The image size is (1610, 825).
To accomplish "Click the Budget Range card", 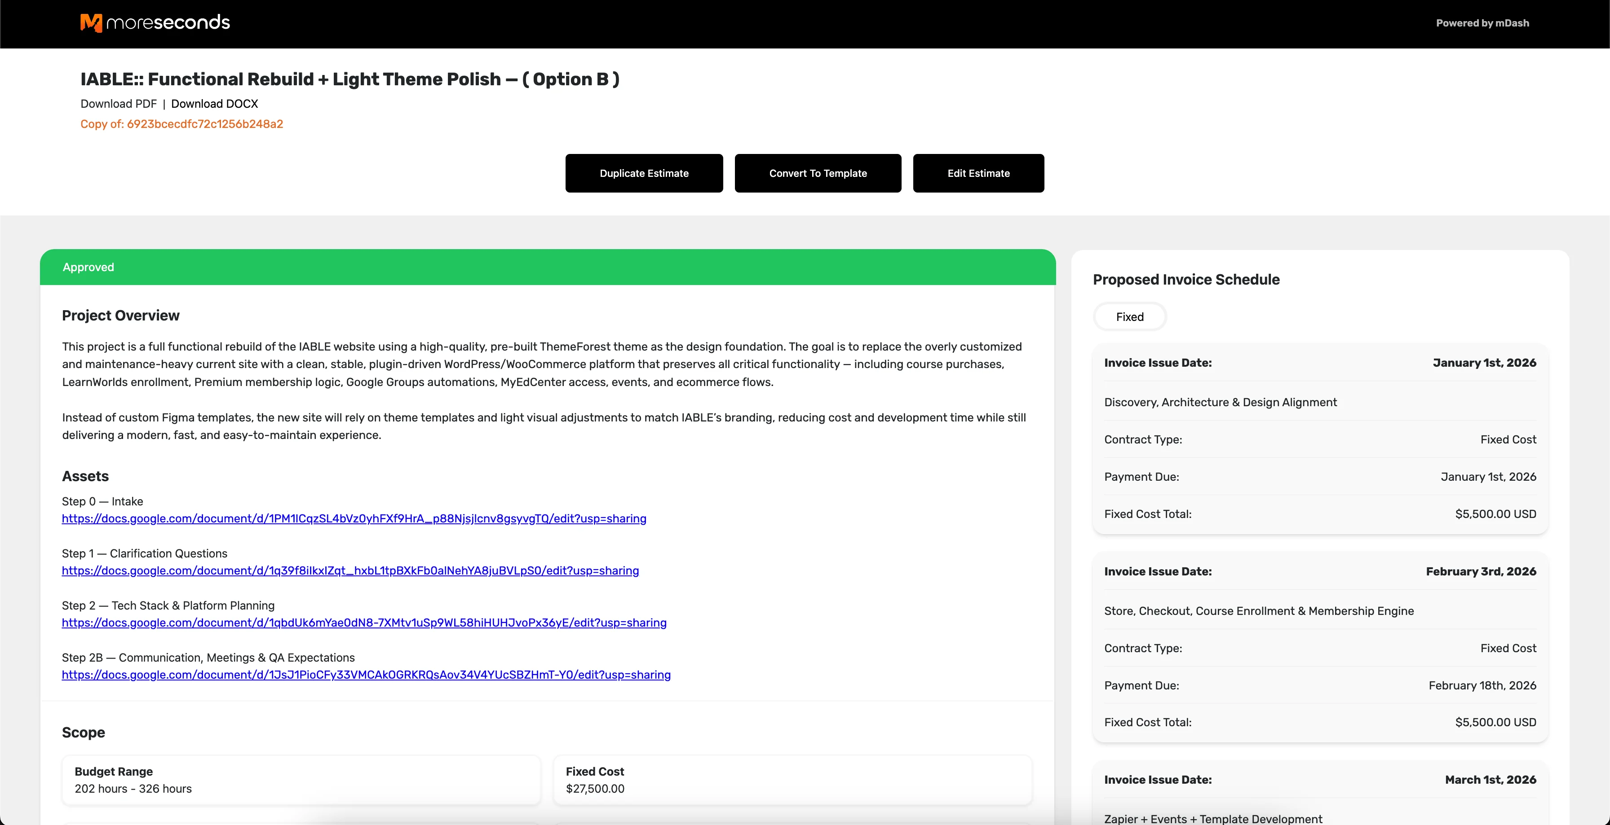I will coord(301,780).
